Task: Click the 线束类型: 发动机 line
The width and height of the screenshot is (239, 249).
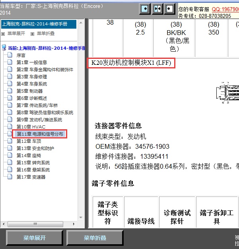Action: [120, 136]
